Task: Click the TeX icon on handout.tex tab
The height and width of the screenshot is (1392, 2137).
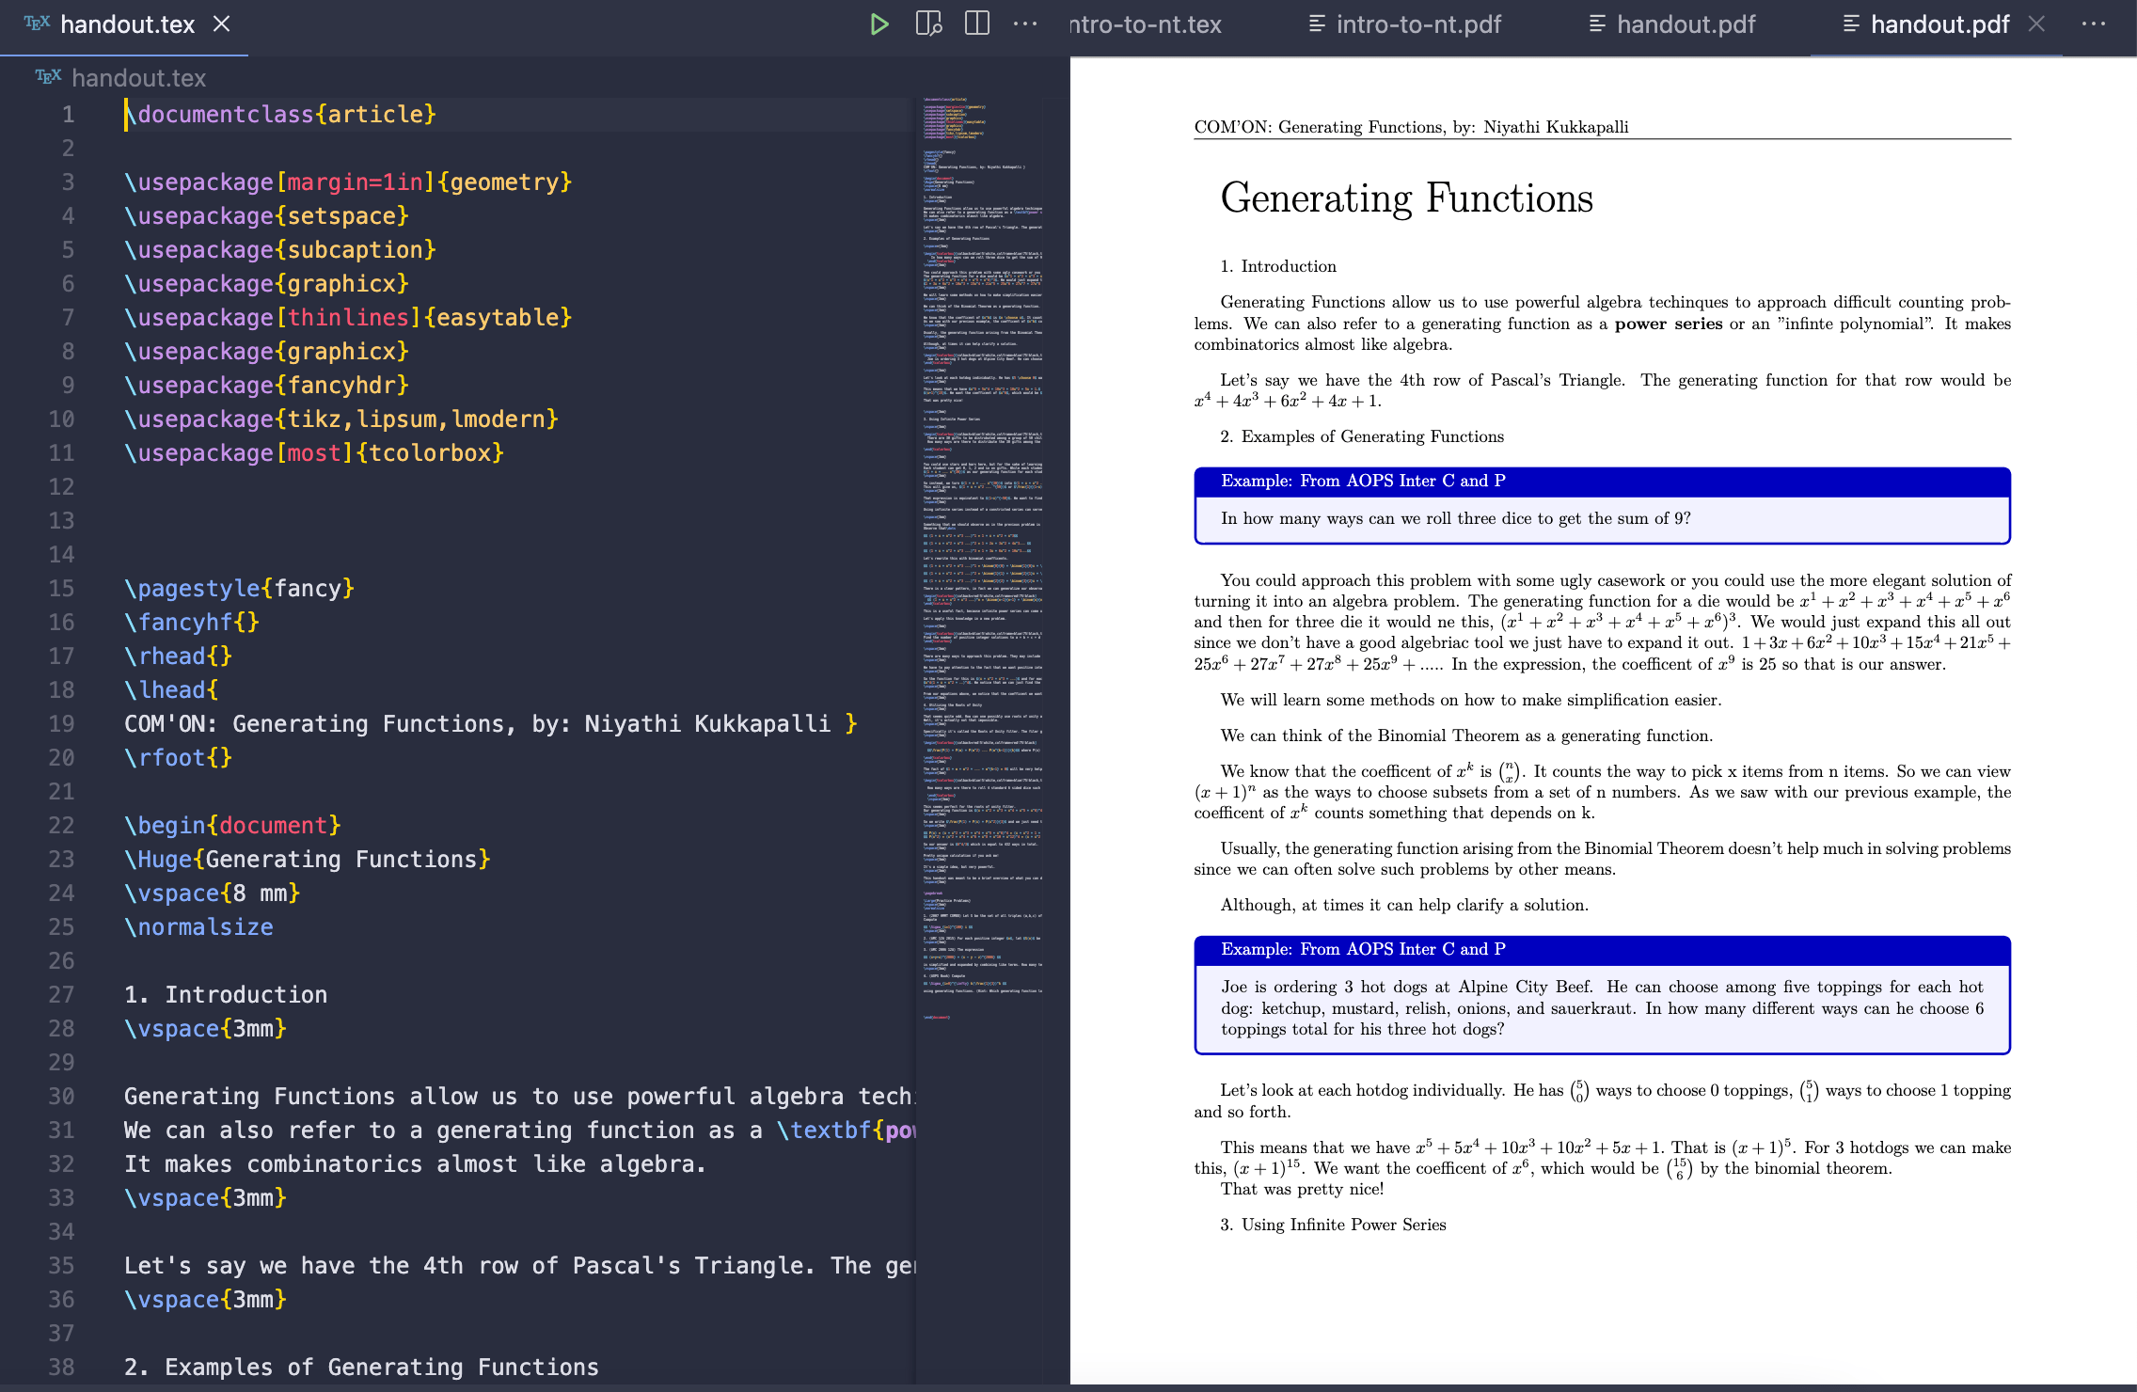Action: coord(37,24)
